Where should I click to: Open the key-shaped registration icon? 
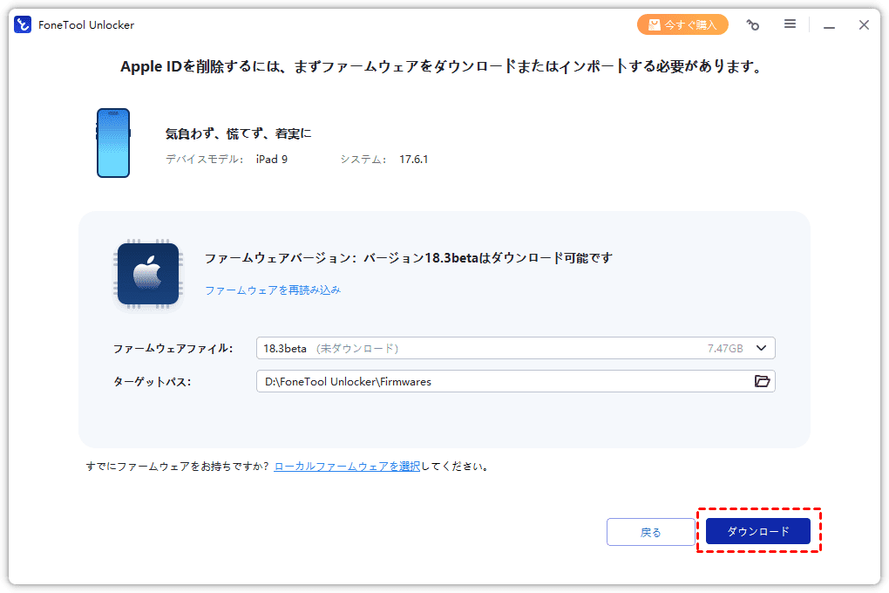coord(753,25)
